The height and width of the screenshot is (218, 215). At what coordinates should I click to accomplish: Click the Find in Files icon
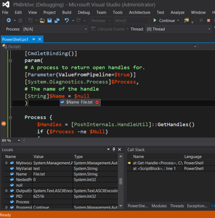[x=187, y=21]
